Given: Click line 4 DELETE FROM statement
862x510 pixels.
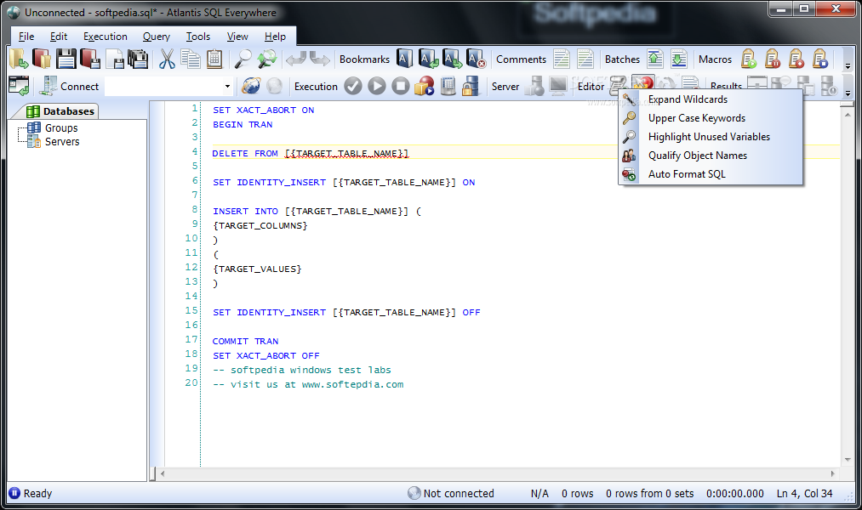Looking at the screenshot, I should [x=311, y=154].
